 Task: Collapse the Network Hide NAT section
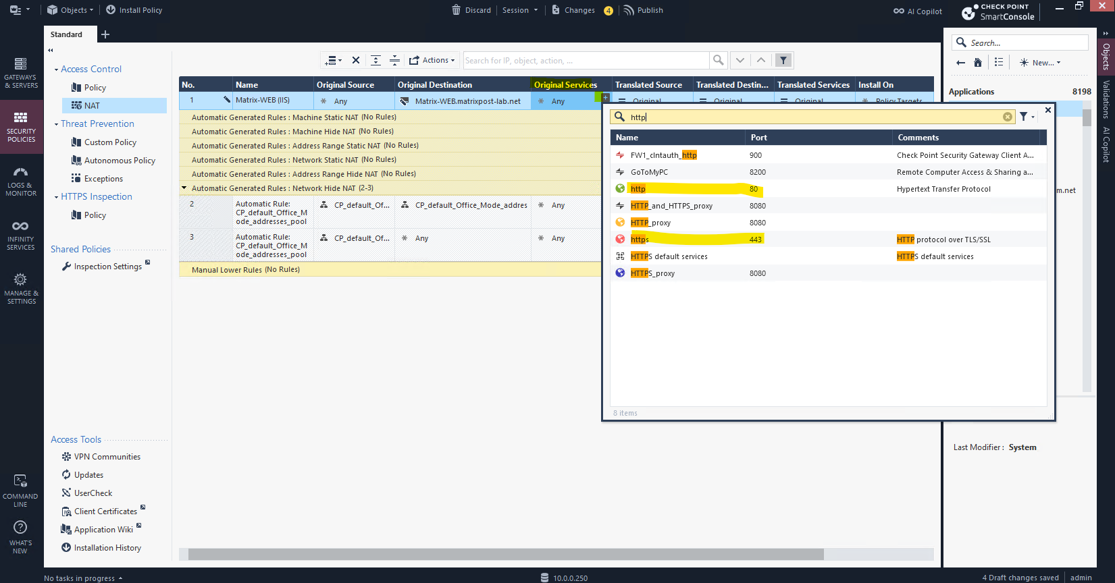[x=184, y=188]
